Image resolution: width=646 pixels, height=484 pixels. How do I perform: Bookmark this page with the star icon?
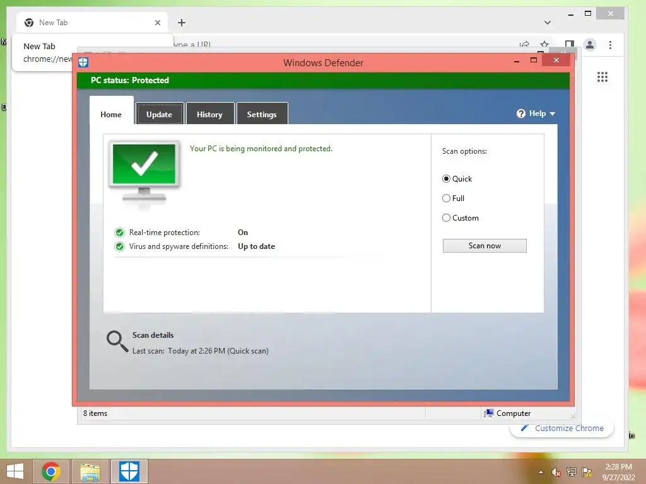pyautogui.click(x=544, y=45)
